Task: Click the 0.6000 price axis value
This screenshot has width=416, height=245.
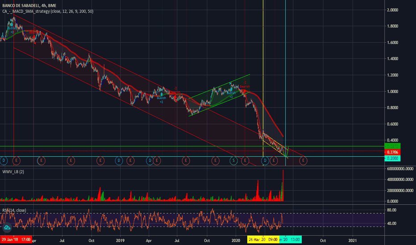Action: [x=393, y=124]
